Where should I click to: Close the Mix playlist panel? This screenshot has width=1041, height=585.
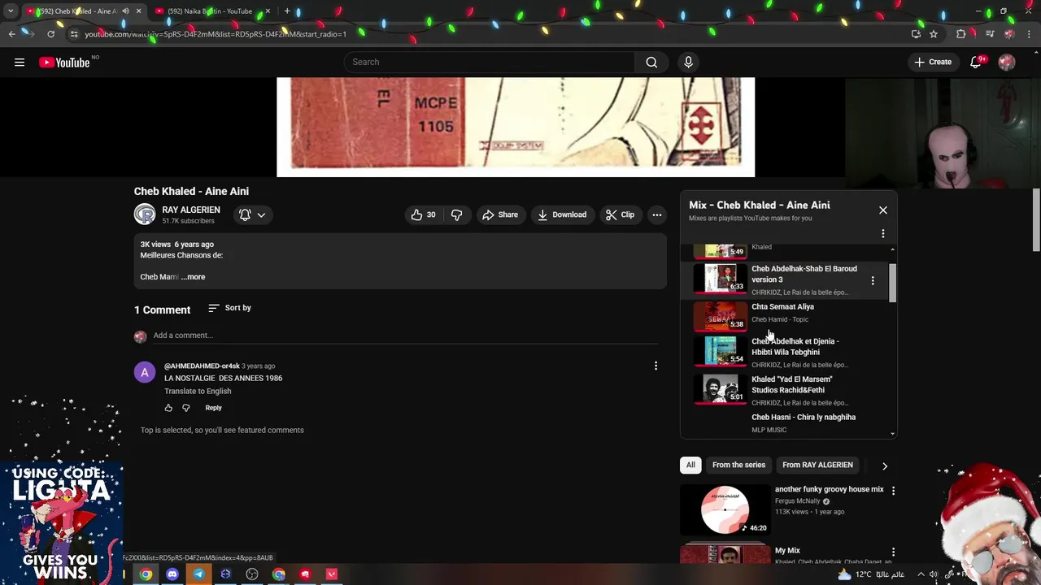(x=882, y=210)
